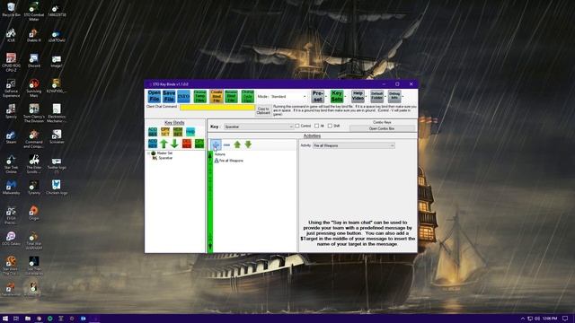This screenshot has width=575, height=323.
Task: Click the add activity icon in Activities
Action: click(216, 144)
